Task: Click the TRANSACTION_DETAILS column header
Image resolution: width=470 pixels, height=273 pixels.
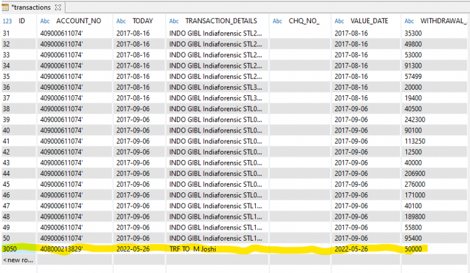Action: click(x=221, y=21)
